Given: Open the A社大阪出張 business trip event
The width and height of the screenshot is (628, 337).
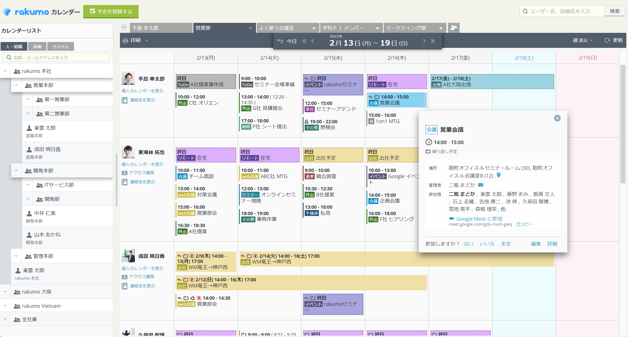Looking at the screenshot, I should click(492, 82).
